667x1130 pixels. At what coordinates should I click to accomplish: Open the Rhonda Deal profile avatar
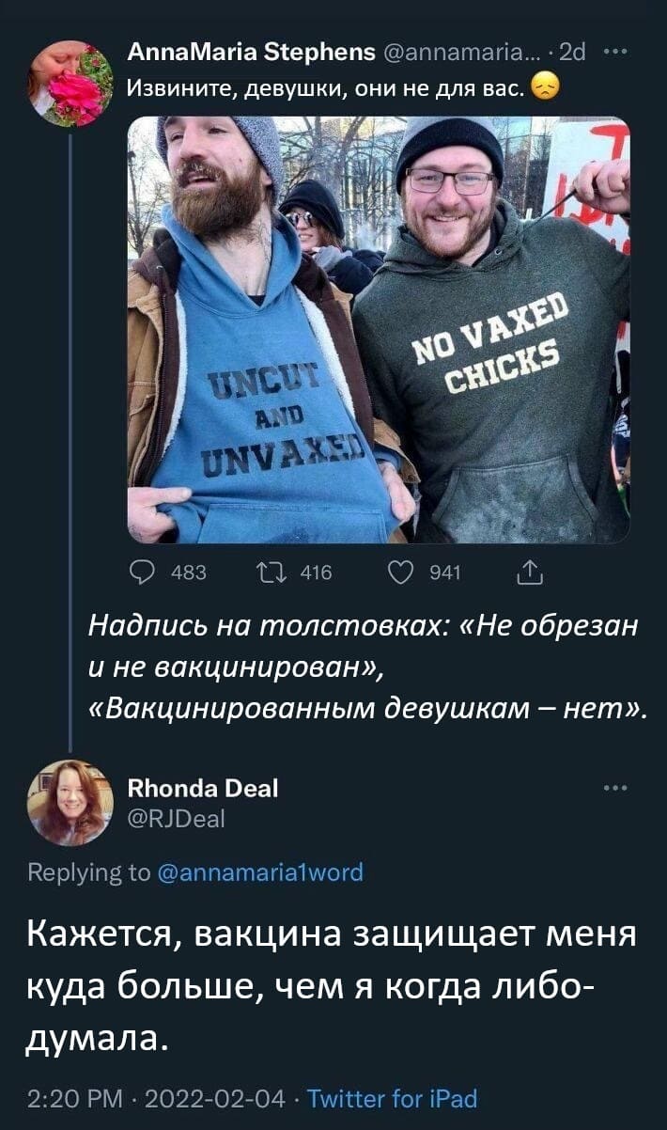tap(70, 802)
